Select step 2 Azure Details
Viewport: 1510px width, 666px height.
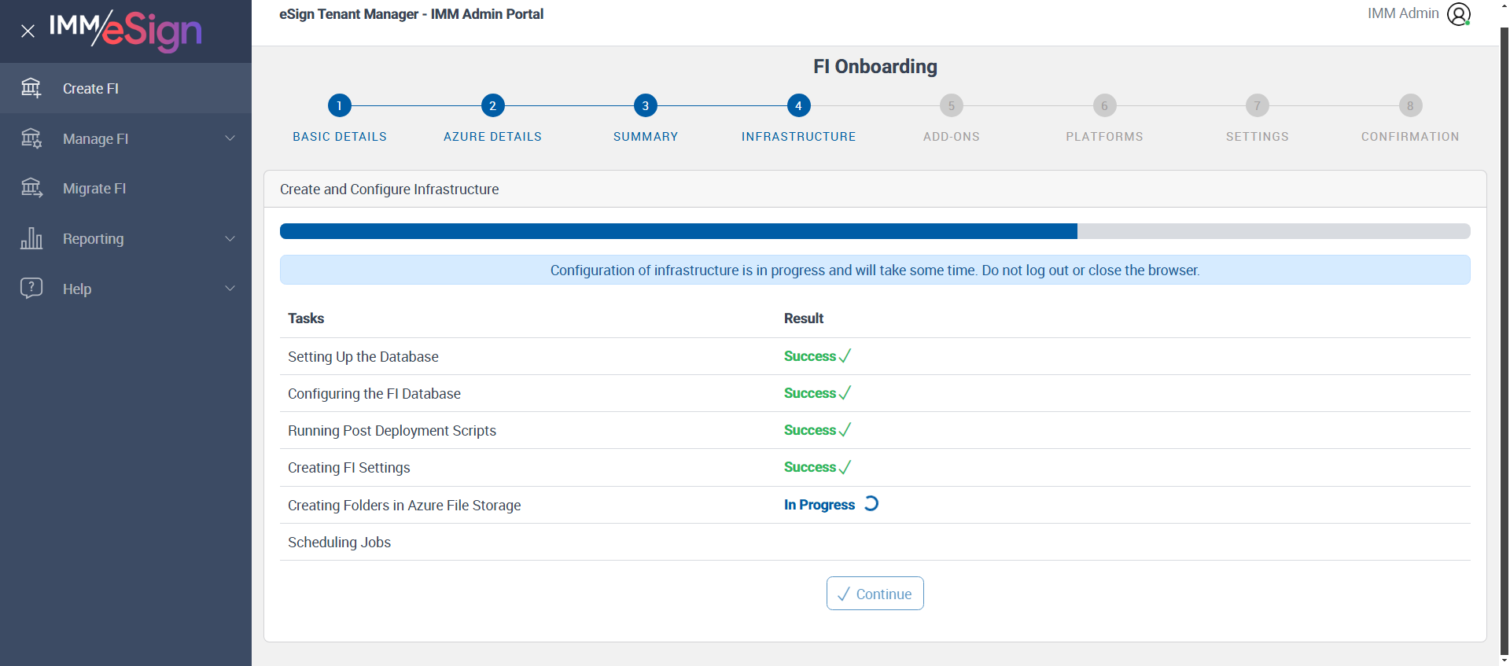pyautogui.click(x=492, y=105)
